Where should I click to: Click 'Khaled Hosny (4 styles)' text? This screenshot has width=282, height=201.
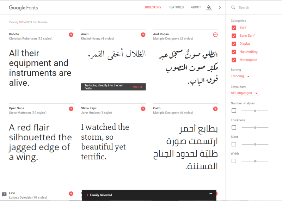(x=98, y=38)
